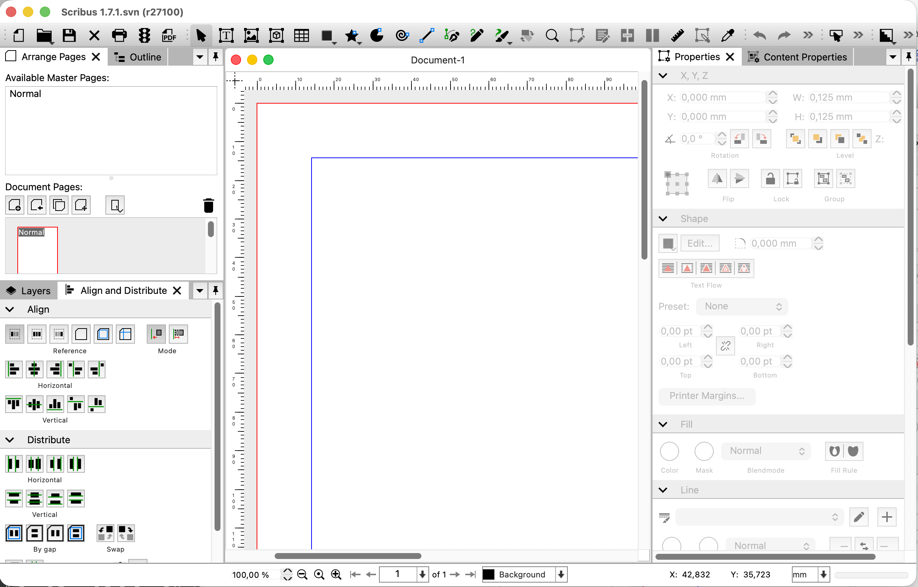Image resolution: width=918 pixels, height=587 pixels.
Task: Collapse the Shape section in Properties
Action: coord(663,219)
